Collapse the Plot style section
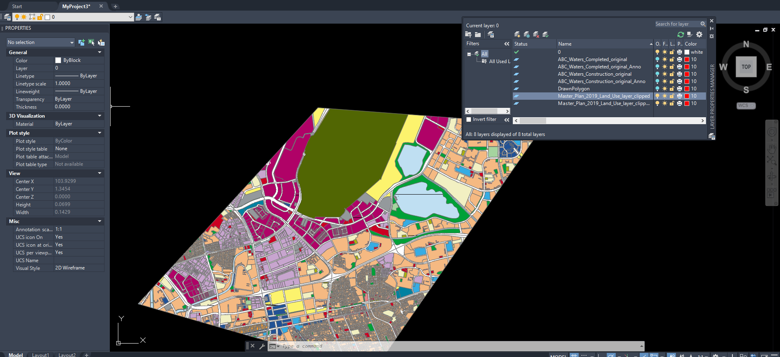 coord(100,133)
